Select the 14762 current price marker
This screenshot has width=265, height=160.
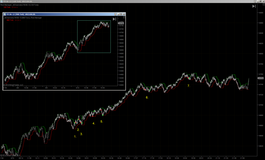(260, 78)
